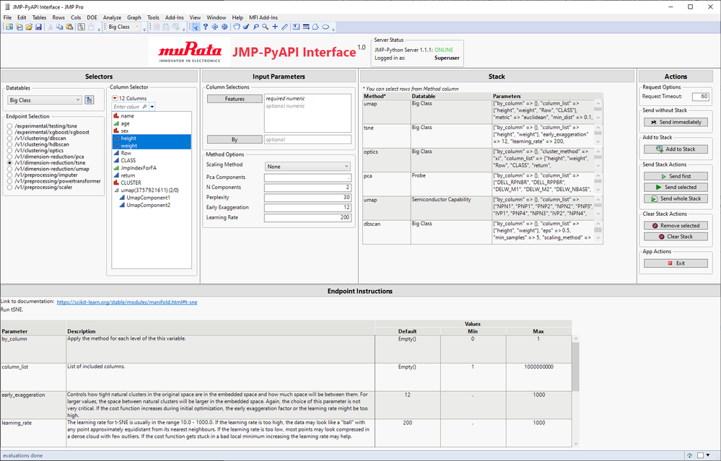This screenshot has width=721, height=461.
Task: Select the Arrow cursor tool
Action: point(196,27)
